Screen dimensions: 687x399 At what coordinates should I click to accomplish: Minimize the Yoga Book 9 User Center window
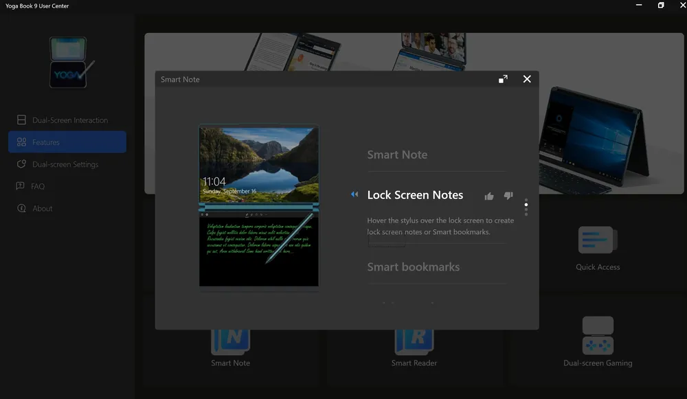coord(639,5)
